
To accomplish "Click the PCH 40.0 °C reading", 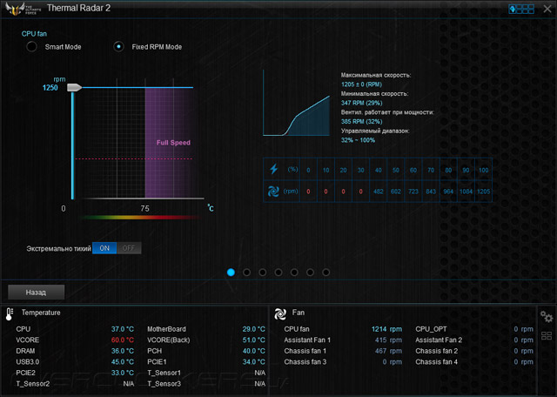I will tap(253, 351).
